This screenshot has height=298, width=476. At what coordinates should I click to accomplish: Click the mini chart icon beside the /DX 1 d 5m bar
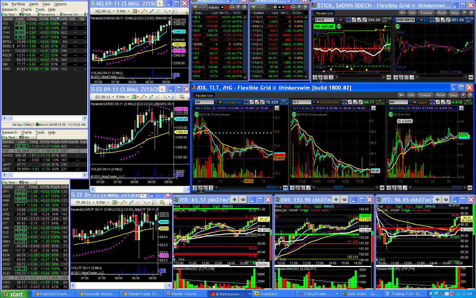tap(277, 108)
